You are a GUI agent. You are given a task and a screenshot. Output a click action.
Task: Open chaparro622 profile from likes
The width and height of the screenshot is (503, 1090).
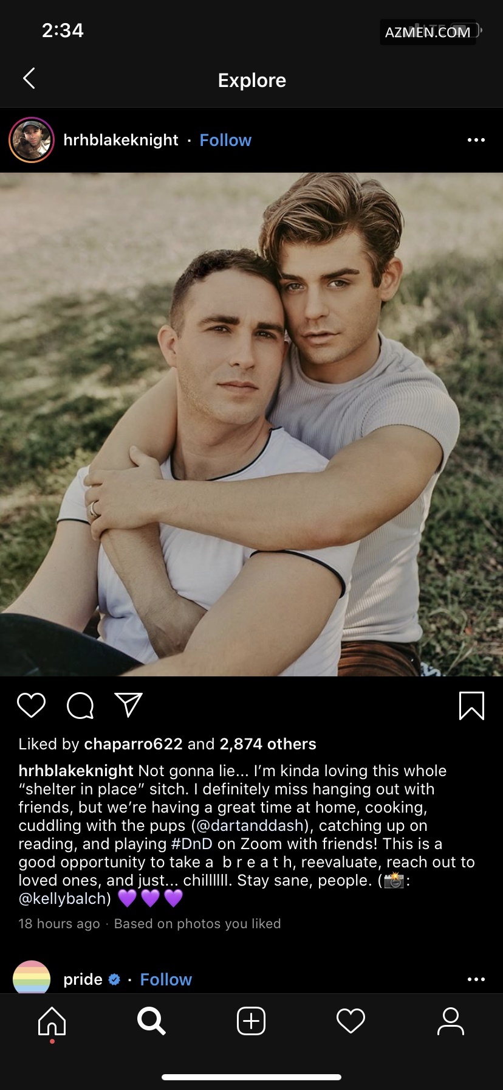point(133,744)
